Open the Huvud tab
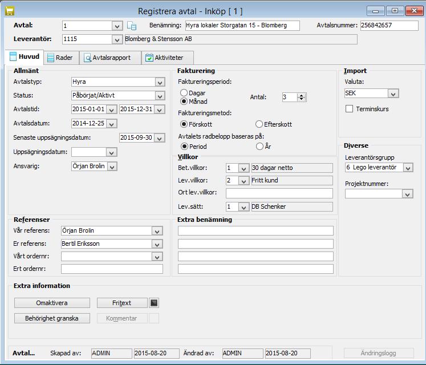This screenshot has width=426, height=365. click(25, 56)
